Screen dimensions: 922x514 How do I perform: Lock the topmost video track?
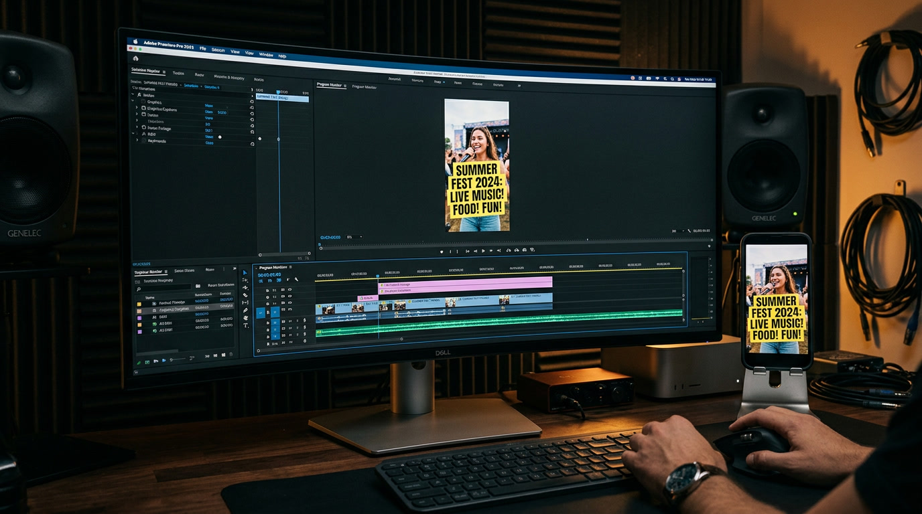coord(267,290)
